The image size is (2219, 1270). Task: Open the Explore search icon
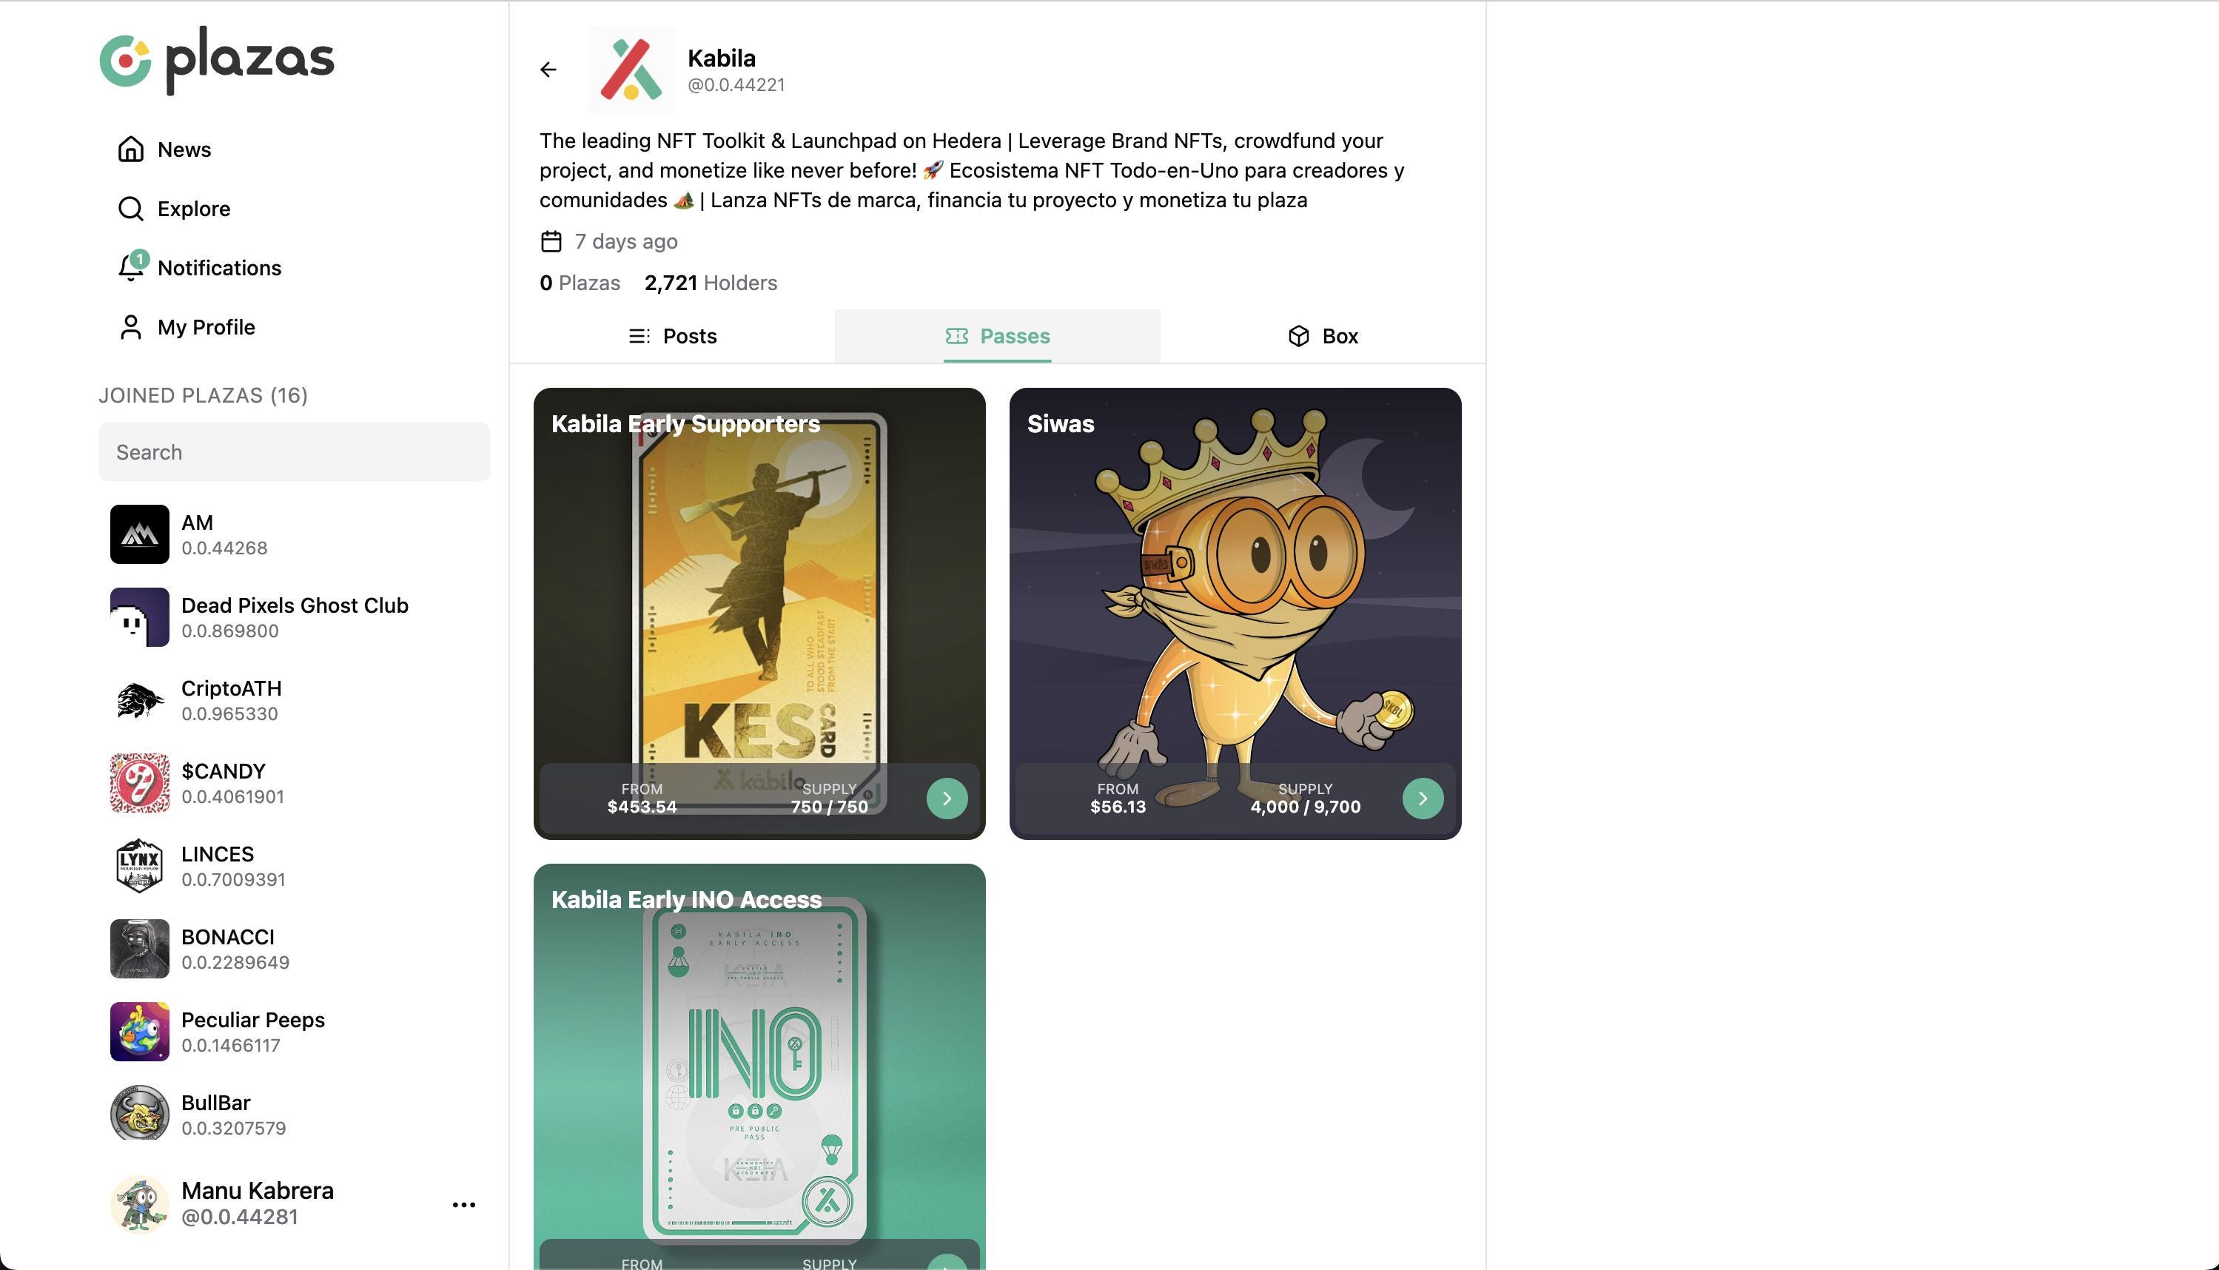pos(131,209)
